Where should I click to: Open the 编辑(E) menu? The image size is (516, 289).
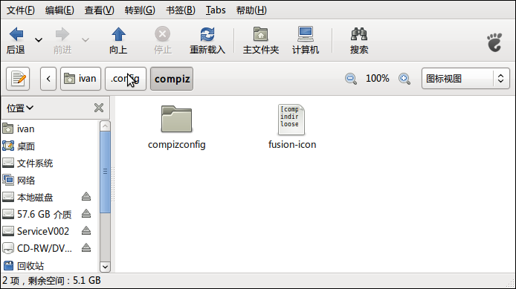[59, 10]
